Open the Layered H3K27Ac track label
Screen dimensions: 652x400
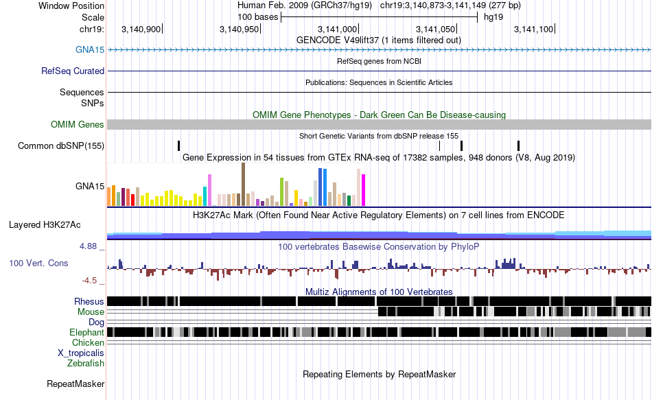pyautogui.click(x=45, y=225)
